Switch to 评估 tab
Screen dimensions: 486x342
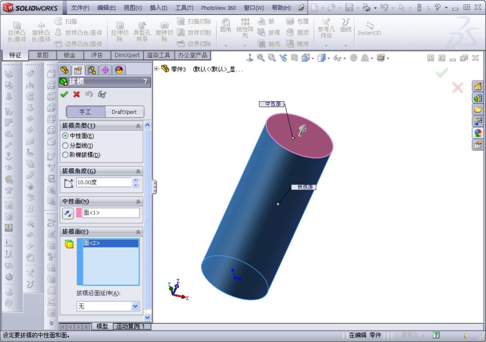click(97, 55)
